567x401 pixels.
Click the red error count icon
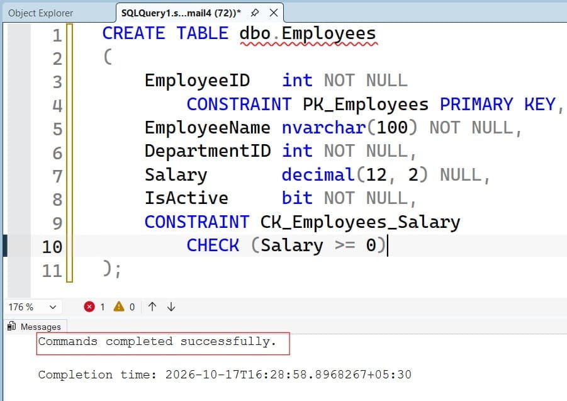[x=89, y=307]
